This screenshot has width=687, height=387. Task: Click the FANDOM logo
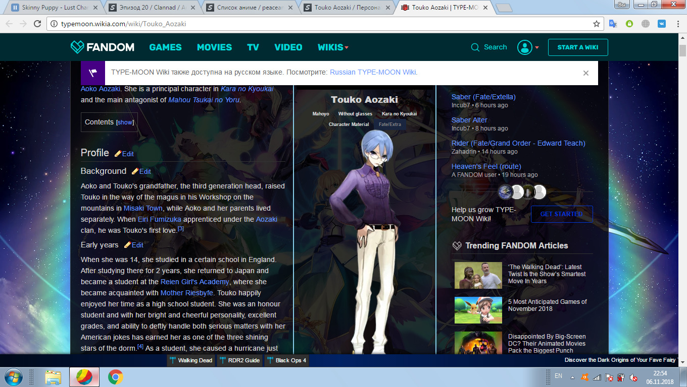click(x=103, y=47)
